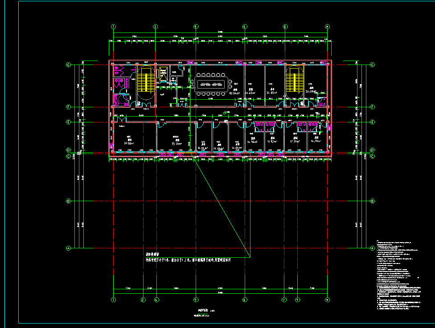Click left grid axis bubble B
Screen dimensions: 435x328
click(x=69, y=201)
